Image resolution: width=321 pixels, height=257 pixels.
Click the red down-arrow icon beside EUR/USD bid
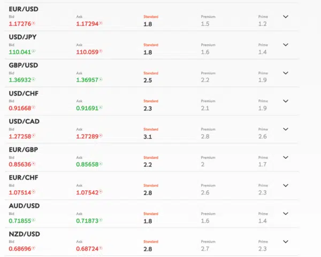[33, 24]
